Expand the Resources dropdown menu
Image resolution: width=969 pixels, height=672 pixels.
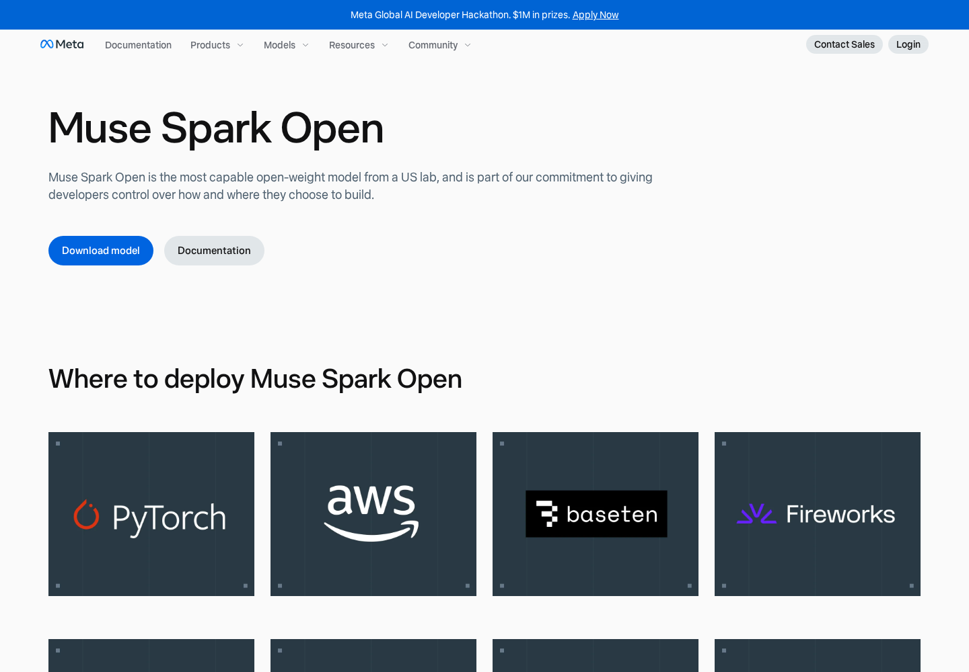pyautogui.click(x=358, y=45)
